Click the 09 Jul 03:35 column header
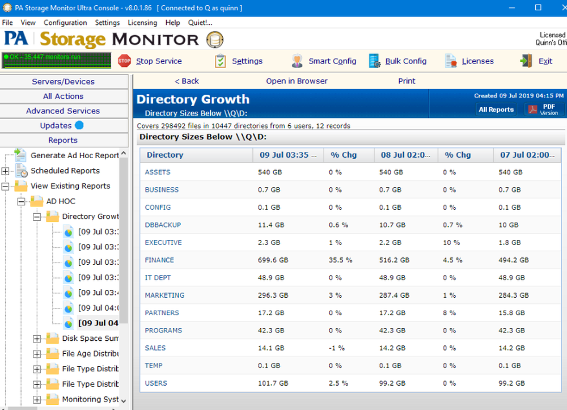 click(288, 155)
